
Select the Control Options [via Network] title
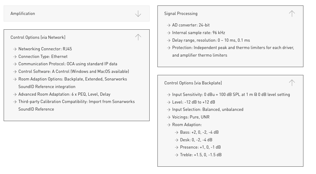(x=38, y=37)
